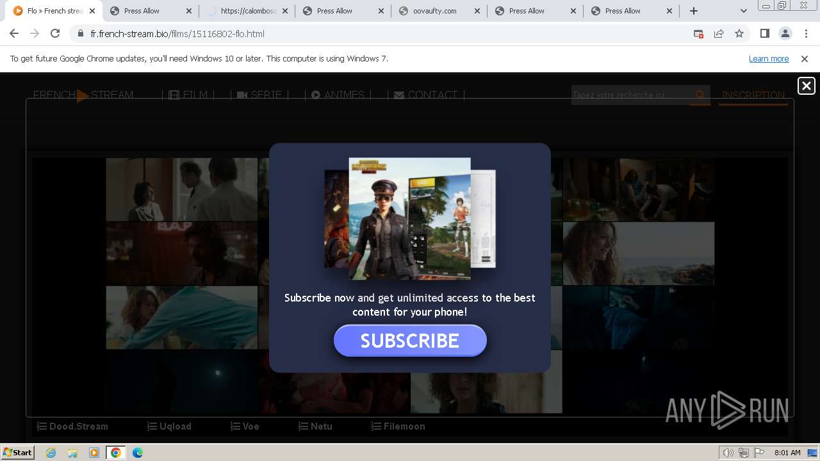Go back using the browser back arrow

(x=14, y=33)
